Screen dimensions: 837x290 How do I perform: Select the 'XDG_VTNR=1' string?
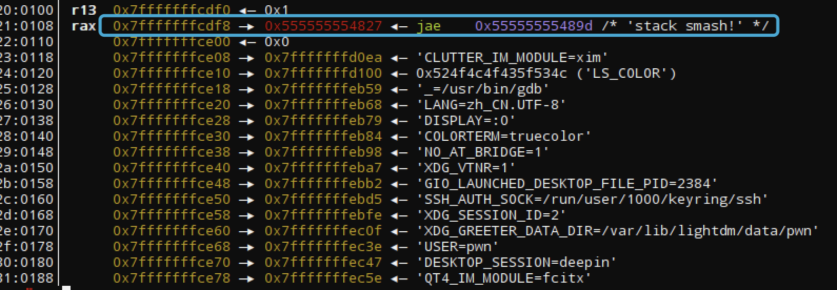pyautogui.click(x=466, y=168)
